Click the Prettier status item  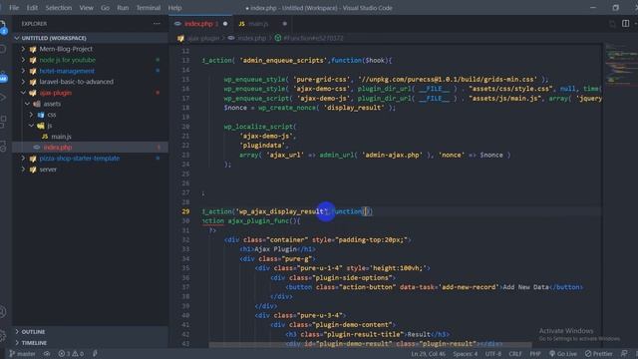(x=598, y=354)
